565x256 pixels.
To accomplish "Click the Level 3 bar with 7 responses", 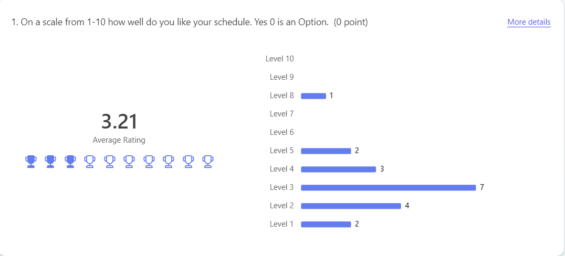I will click(x=389, y=188).
